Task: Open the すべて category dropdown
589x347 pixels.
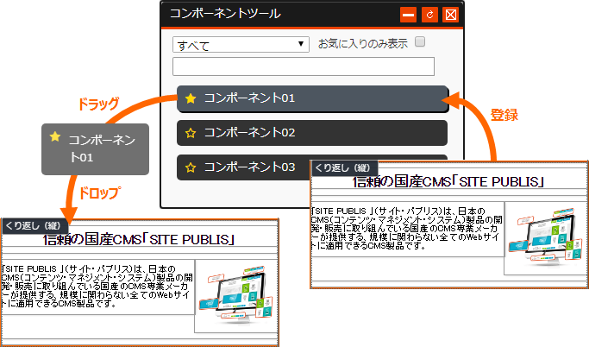Action: tap(241, 44)
